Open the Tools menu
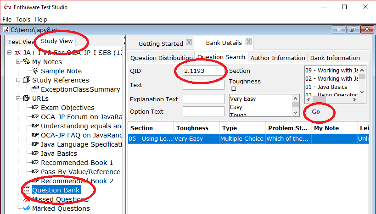Viewport: 376px width, 214px height. (x=22, y=19)
